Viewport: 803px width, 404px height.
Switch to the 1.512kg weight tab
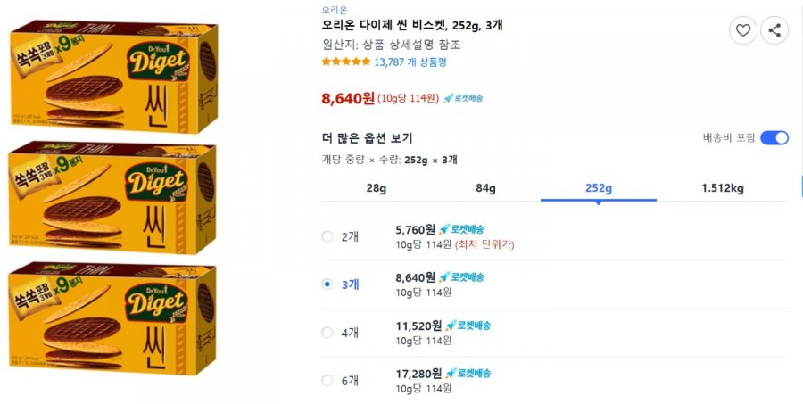pyautogui.click(x=723, y=188)
